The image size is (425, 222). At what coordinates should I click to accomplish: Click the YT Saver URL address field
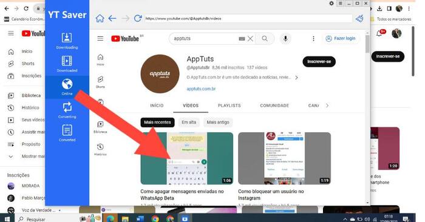click(x=248, y=18)
